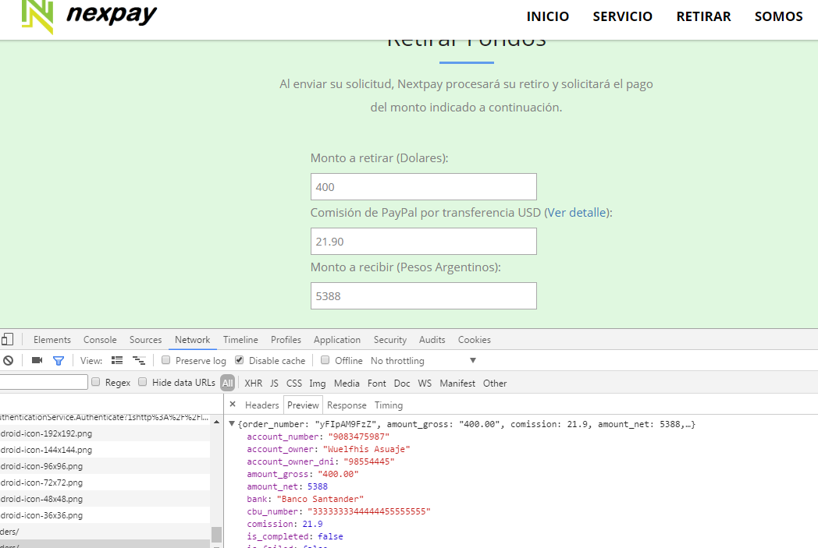Click the bank value Banco Santander
Image resolution: width=818 pixels, height=548 pixels.
[x=320, y=499]
